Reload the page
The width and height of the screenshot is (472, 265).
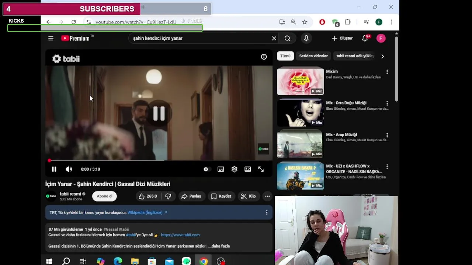point(74,22)
